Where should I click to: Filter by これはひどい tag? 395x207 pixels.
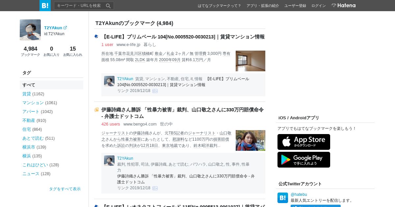[x=35, y=165]
